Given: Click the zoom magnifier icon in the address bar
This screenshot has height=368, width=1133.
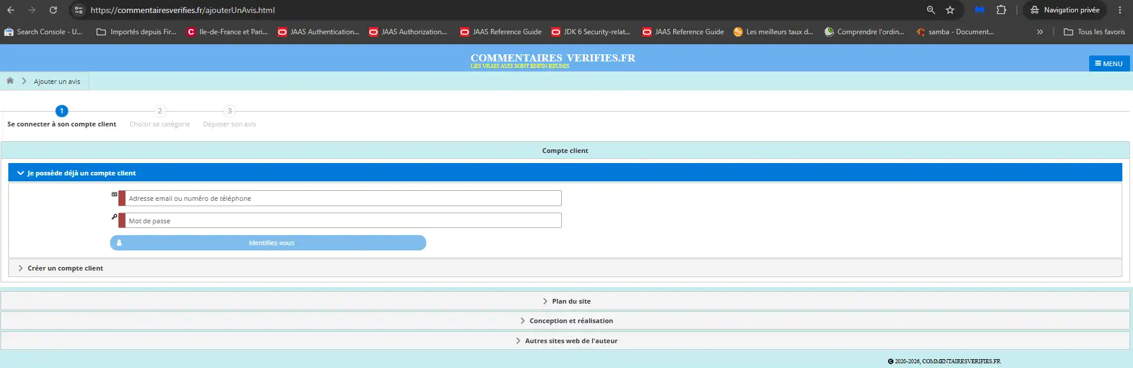Looking at the screenshot, I should click(x=931, y=10).
